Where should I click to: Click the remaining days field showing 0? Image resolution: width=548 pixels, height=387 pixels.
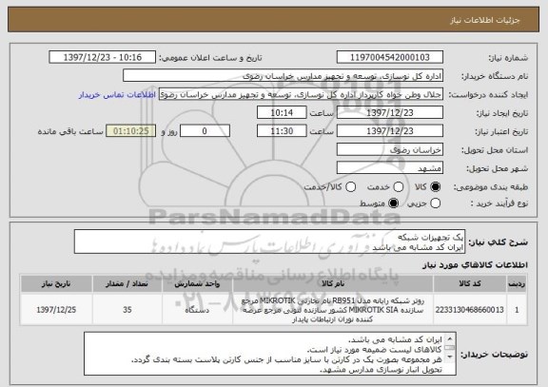205,131
